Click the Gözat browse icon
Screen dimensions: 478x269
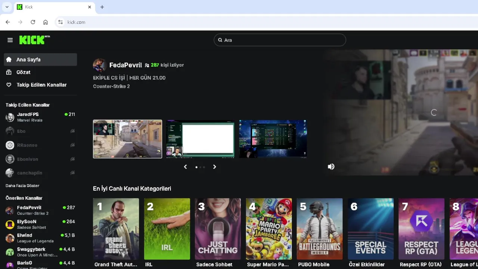[x=9, y=72]
